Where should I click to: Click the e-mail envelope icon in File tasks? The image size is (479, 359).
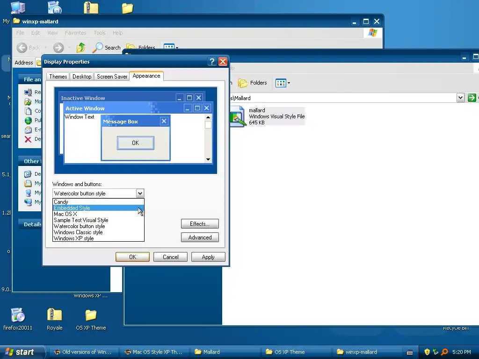click(x=28, y=130)
